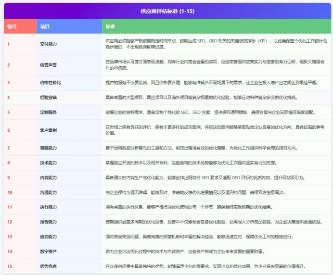The width and height of the screenshot is (333, 275).
Task: Click row number 15 in 编号 column
Action: [x=10, y=266]
